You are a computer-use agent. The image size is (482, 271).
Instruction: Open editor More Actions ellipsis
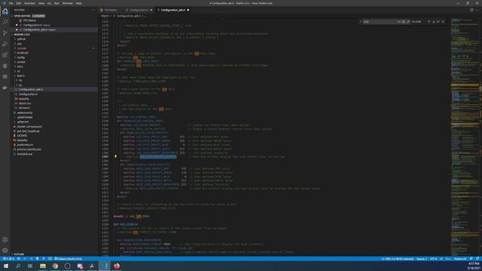pos(477,10)
